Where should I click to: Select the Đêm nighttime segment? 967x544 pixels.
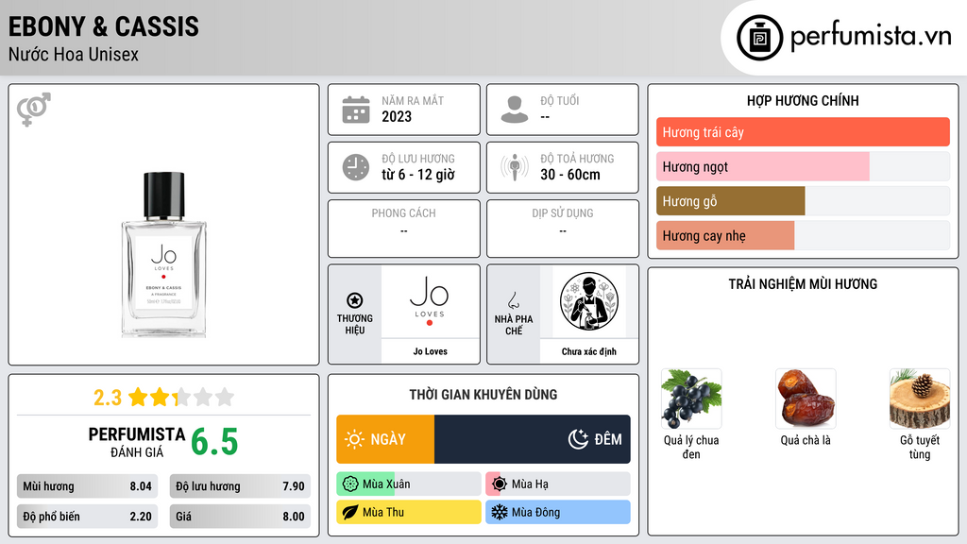[x=533, y=439]
